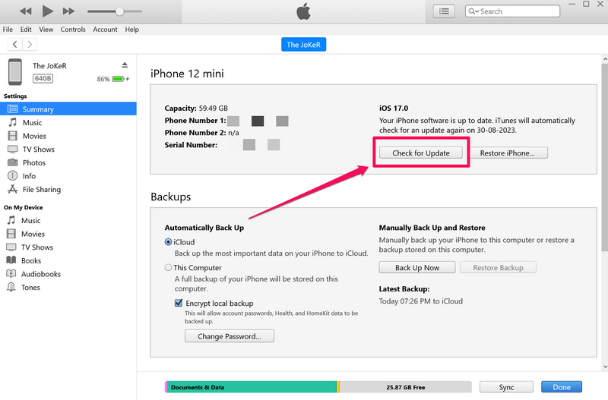The width and height of the screenshot is (608, 400).
Task: Open Books icon in sidebar
Action: (x=11, y=260)
